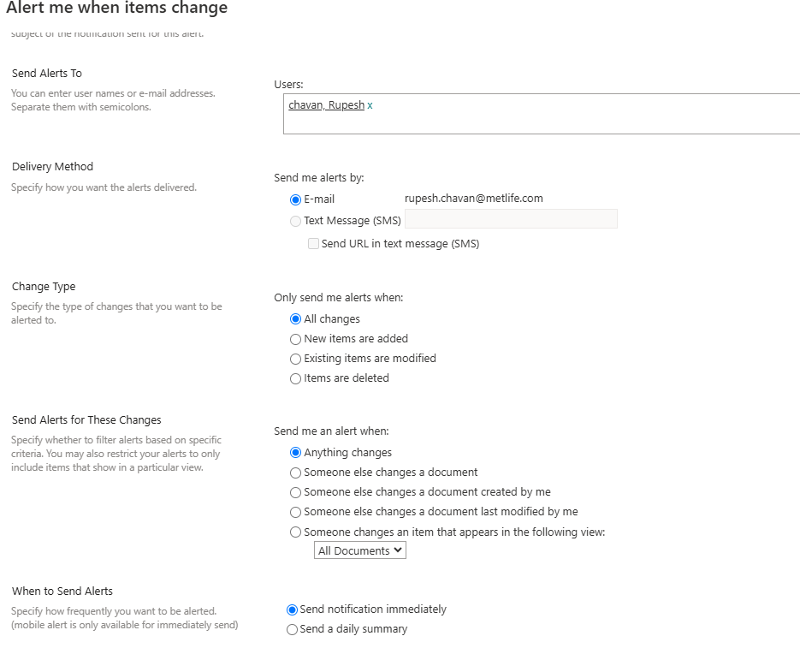This screenshot has height=648, width=800.
Task: Choose alert for items in a particular view
Action: [295, 532]
